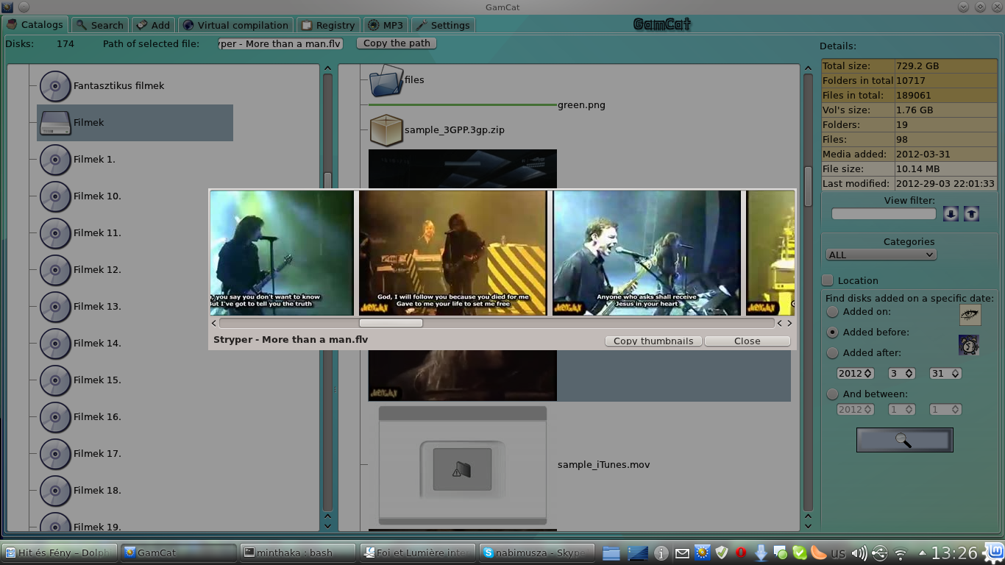
Task: Select Filmek 13. disc icon
Action: click(55, 307)
